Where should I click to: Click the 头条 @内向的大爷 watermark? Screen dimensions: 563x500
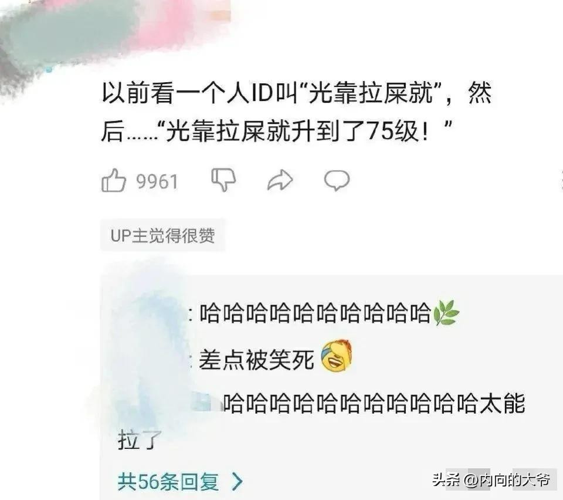tap(491, 479)
